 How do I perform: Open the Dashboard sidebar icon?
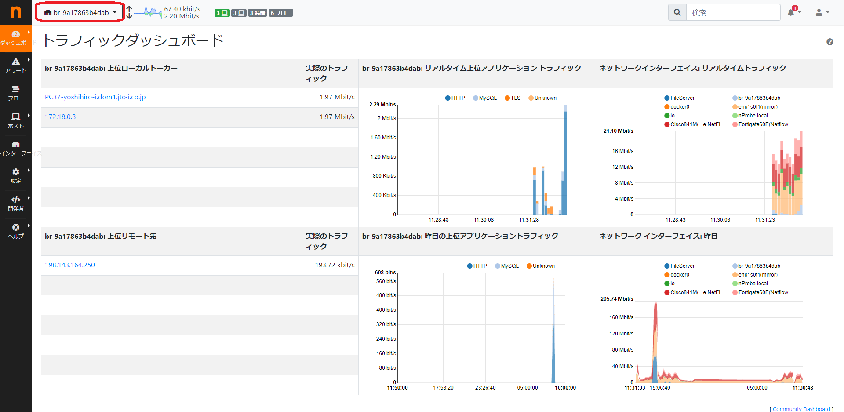coord(16,34)
